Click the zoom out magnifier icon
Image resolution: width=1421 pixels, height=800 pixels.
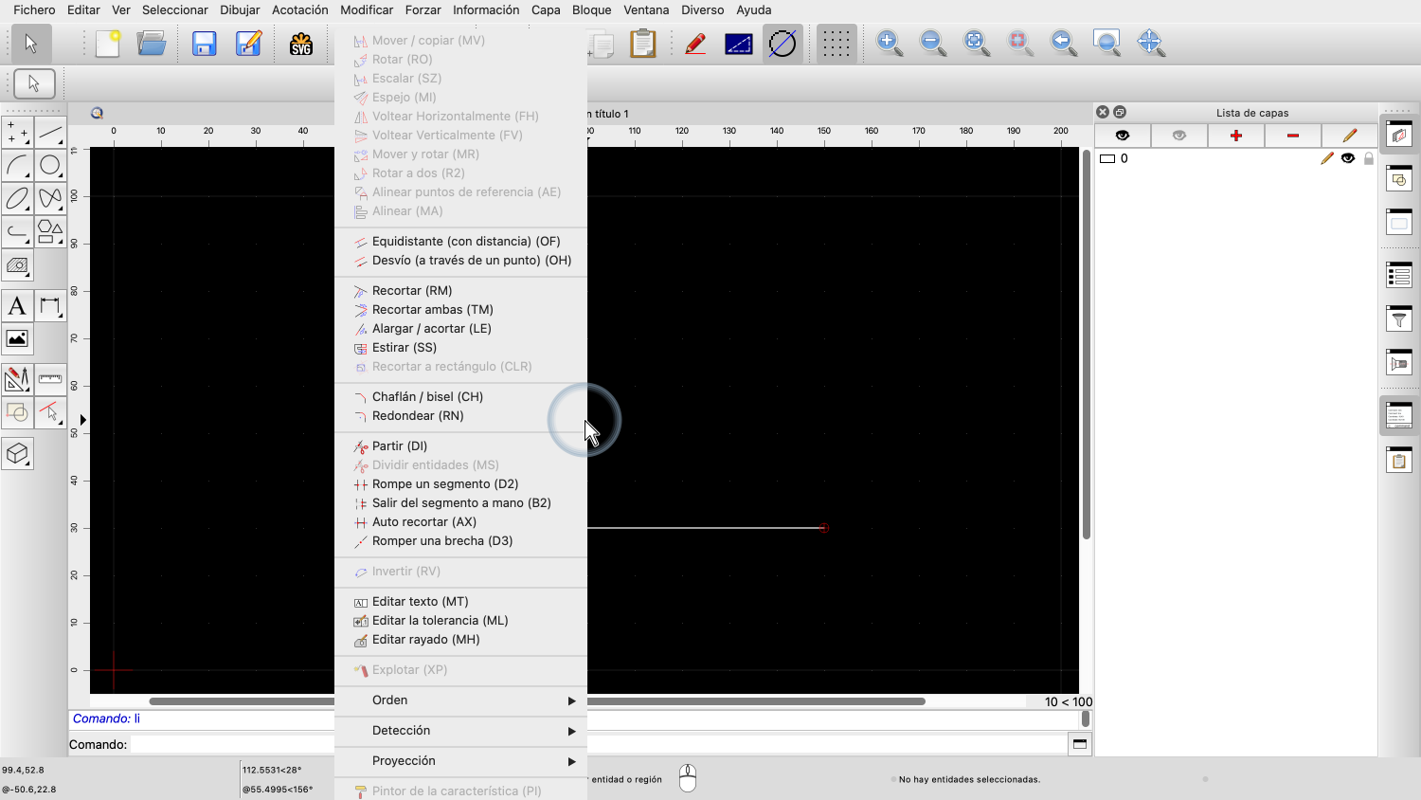932,43
